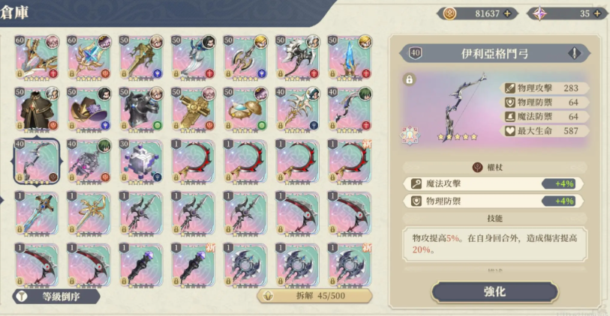Expand the left edge arrow of the inventory

click(2, 201)
